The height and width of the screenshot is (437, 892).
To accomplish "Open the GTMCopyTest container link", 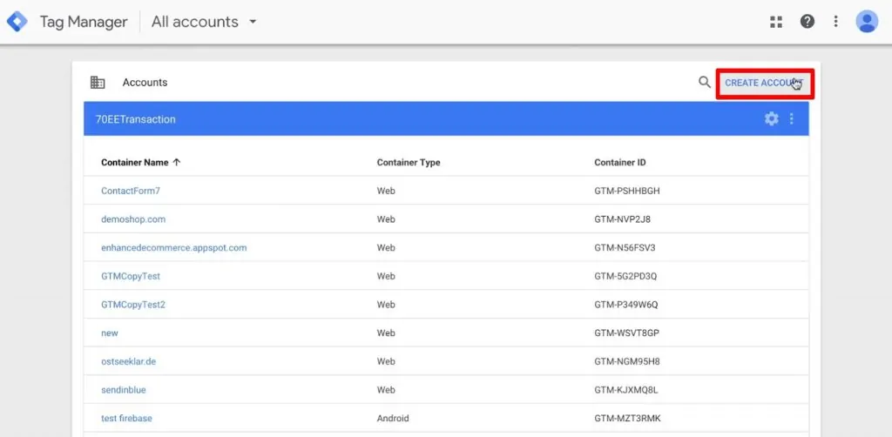I will tap(131, 276).
